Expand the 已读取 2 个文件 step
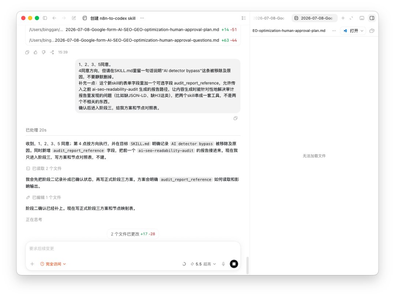Screen dimensions: 395x297 click(x=44, y=169)
